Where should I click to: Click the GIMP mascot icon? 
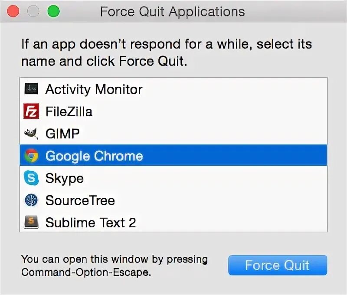click(x=31, y=134)
